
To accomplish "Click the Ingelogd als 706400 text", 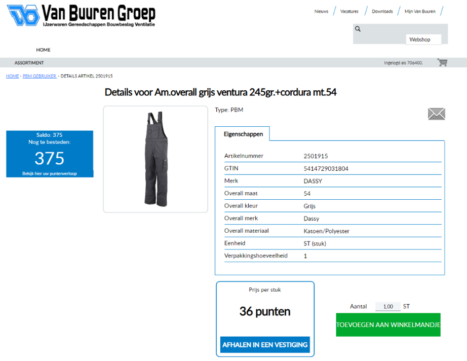I will 403,62.
